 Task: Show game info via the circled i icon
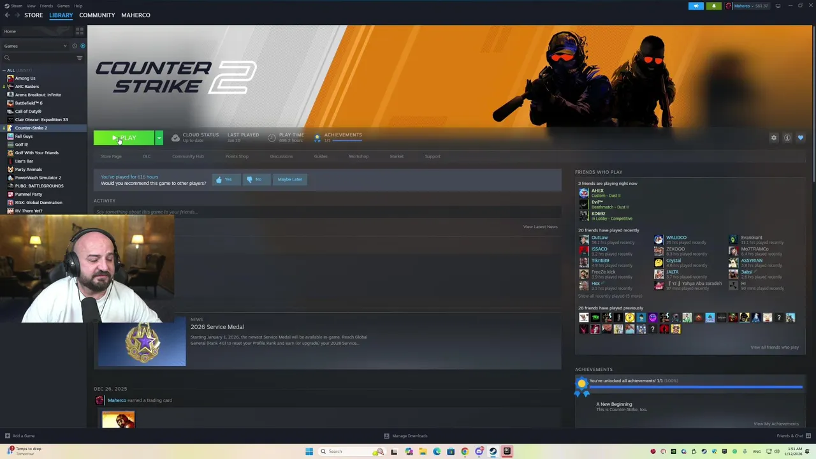[x=787, y=138]
